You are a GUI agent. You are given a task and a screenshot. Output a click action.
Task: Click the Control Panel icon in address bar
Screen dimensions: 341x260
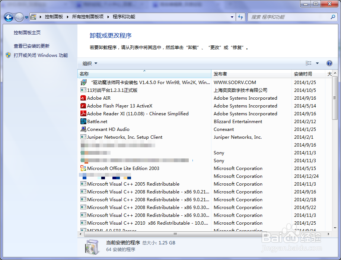click(33, 17)
